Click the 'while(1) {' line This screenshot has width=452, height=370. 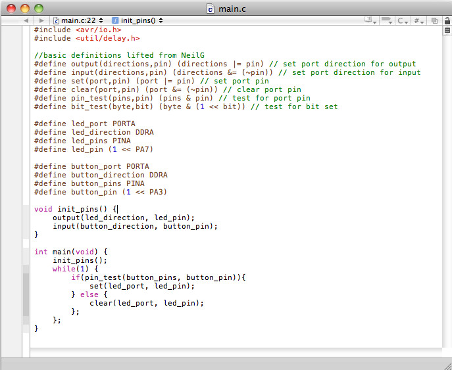click(75, 269)
